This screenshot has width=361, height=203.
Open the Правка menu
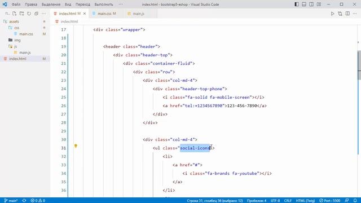(x=31, y=5)
